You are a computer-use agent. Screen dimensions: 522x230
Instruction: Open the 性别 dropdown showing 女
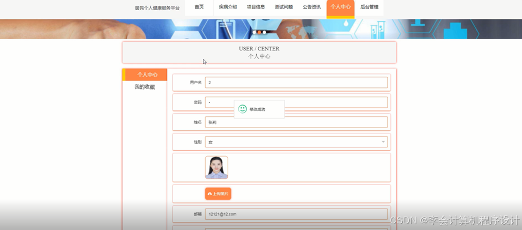[x=296, y=142]
